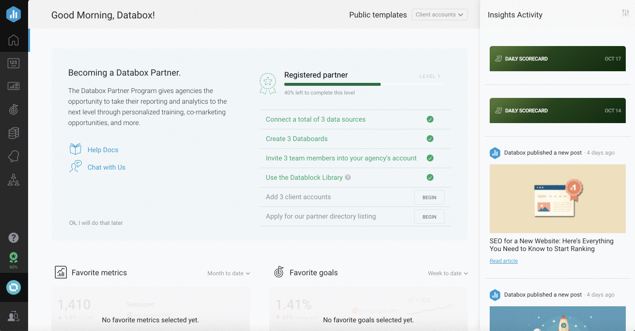Click the help question mark icon
635x331 pixels.
[14, 237]
